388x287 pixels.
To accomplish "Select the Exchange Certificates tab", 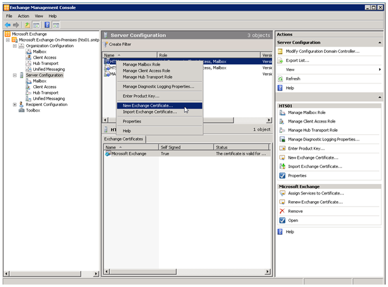I will pyautogui.click(x=124, y=139).
